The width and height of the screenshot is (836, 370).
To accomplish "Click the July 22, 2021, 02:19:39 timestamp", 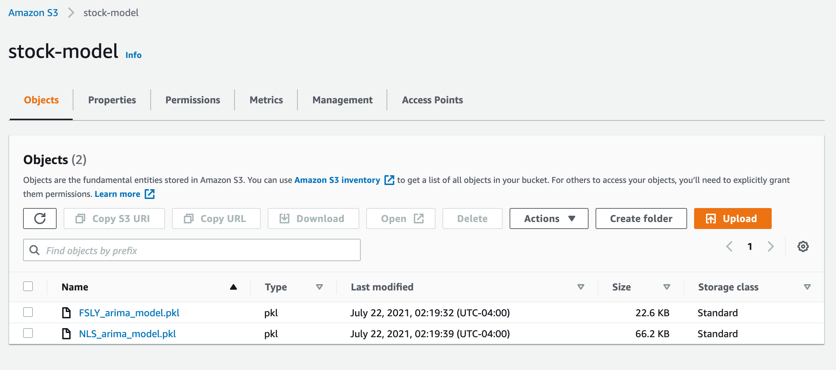I will [x=430, y=334].
